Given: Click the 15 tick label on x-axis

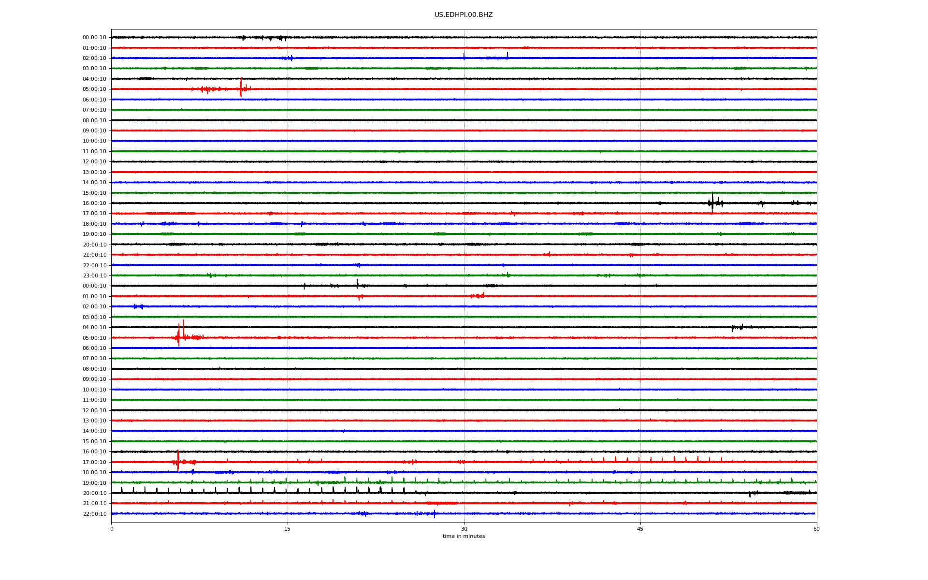Looking at the screenshot, I should point(288,529).
